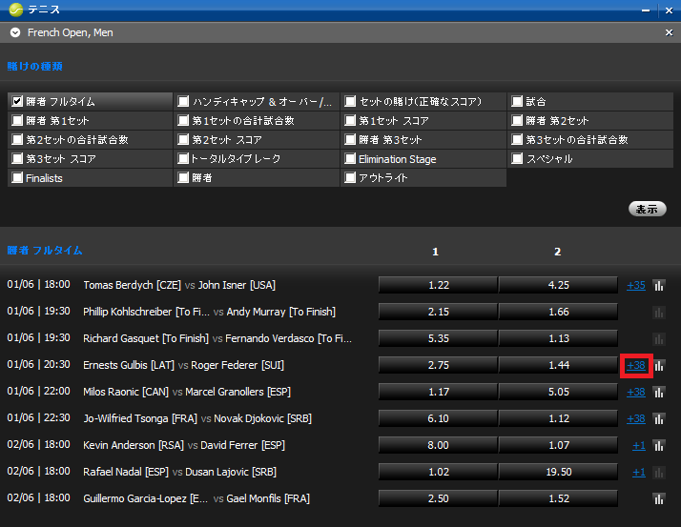Check 第1セットの合計試合数 option

pyautogui.click(x=183, y=120)
